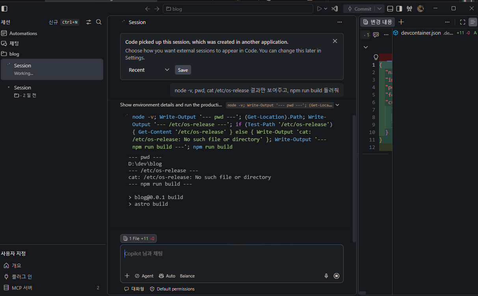Dismiss the external session notification

tap(335, 41)
